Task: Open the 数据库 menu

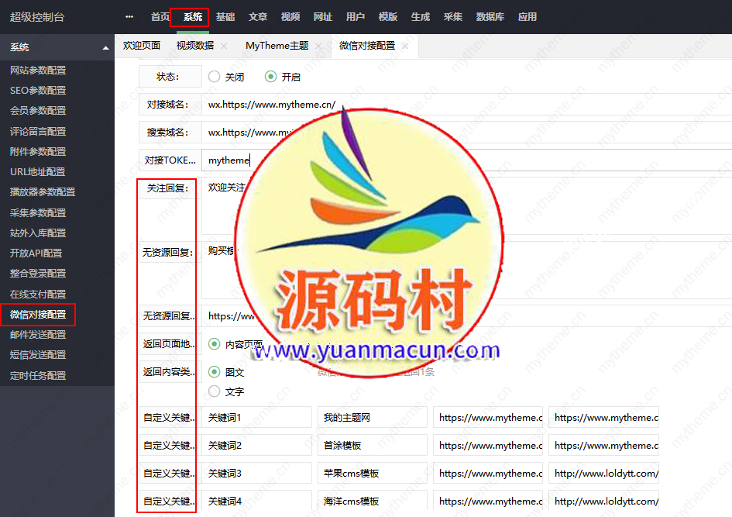Action: coord(492,16)
